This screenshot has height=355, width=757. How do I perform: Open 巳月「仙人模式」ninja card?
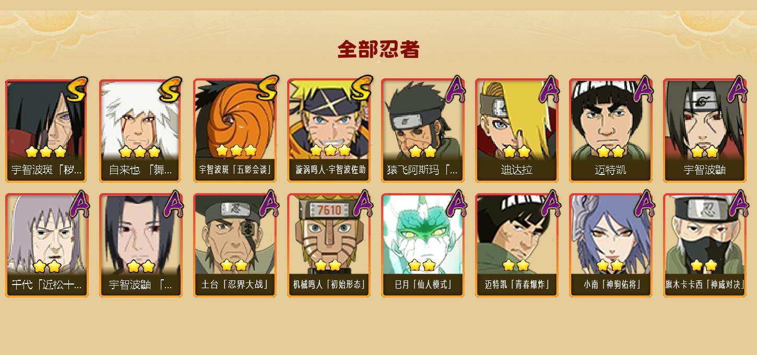coord(422,245)
